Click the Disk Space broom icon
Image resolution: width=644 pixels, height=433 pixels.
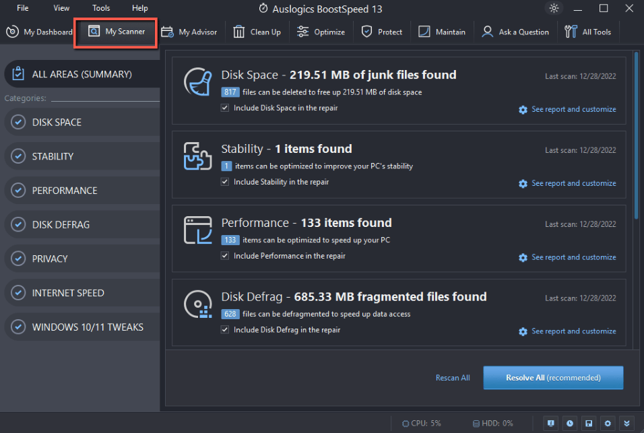[198, 81]
